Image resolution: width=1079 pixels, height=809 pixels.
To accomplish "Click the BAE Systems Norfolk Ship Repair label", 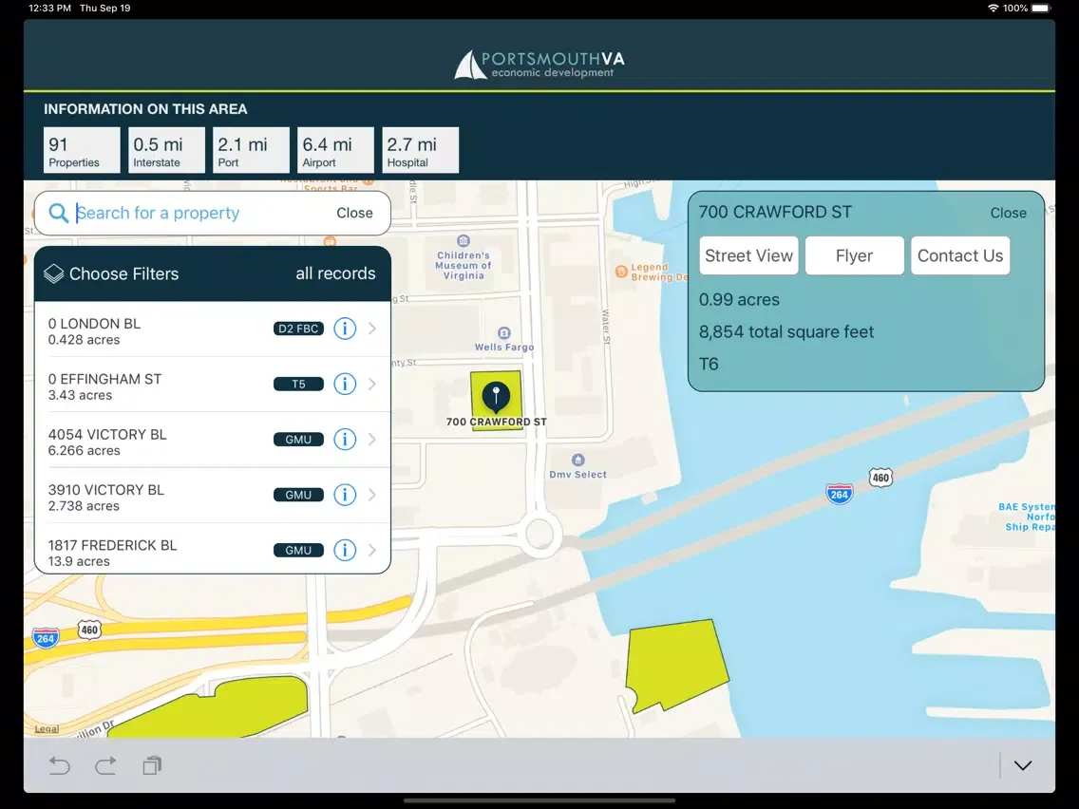I will tap(1026, 517).
